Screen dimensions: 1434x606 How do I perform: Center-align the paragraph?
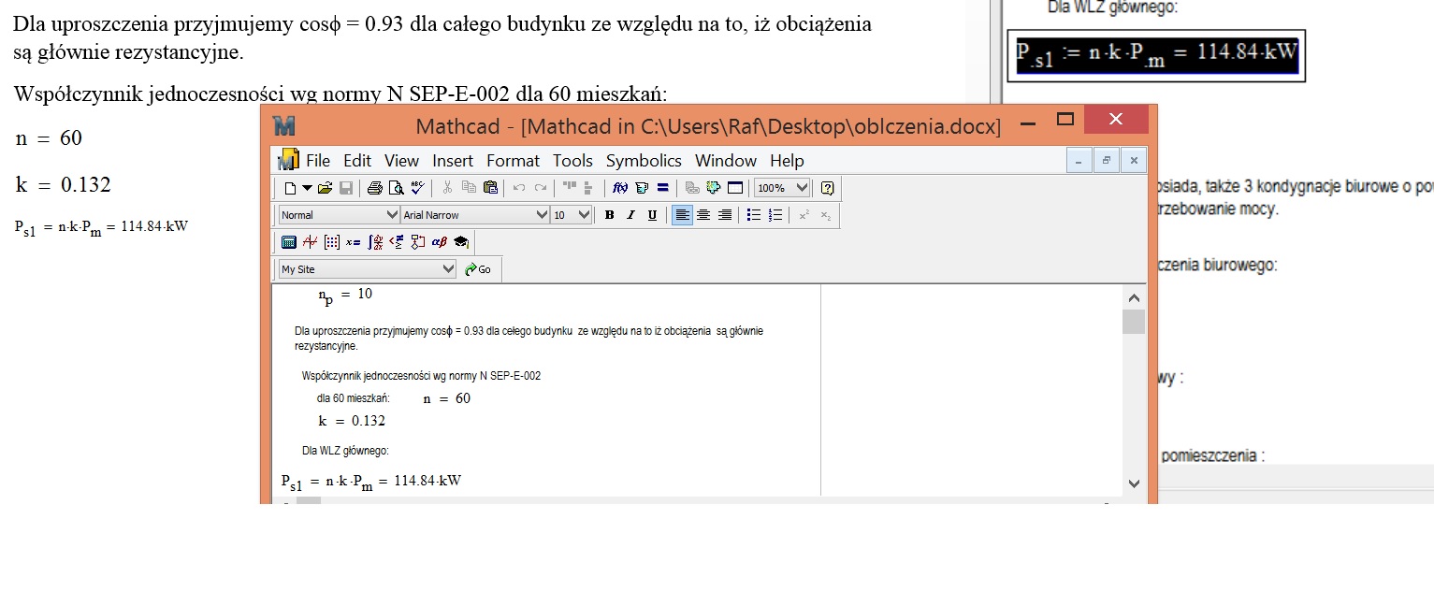click(703, 215)
